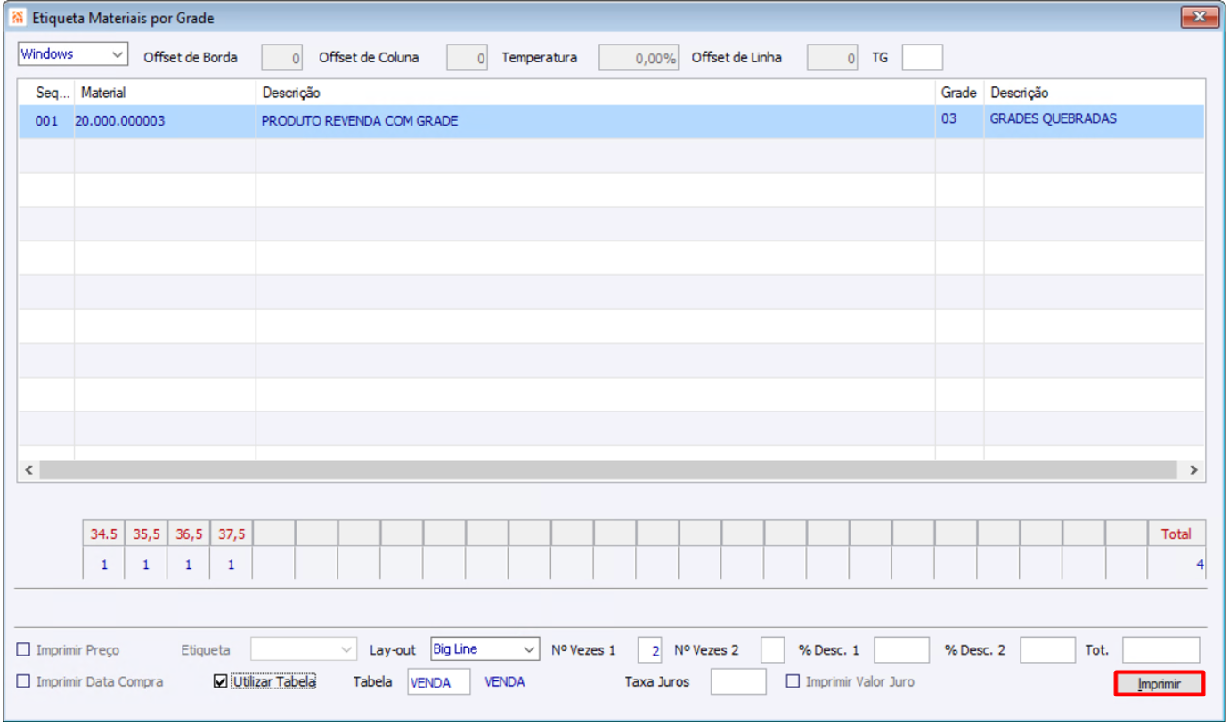The width and height of the screenshot is (1229, 725).
Task: Click the application icon in the title bar
Action: [20, 18]
